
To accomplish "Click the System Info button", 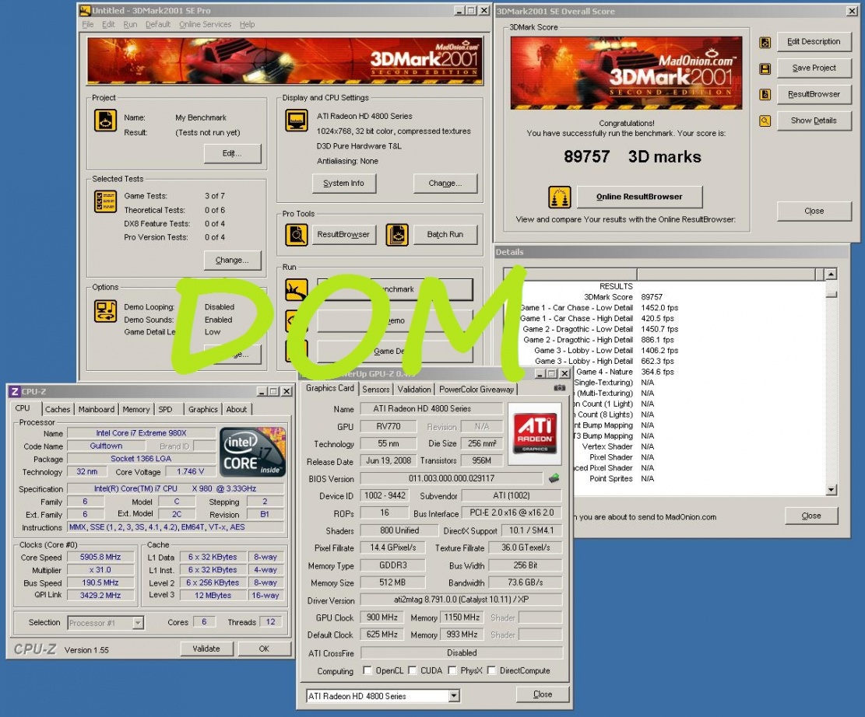I will click(343, 184).
